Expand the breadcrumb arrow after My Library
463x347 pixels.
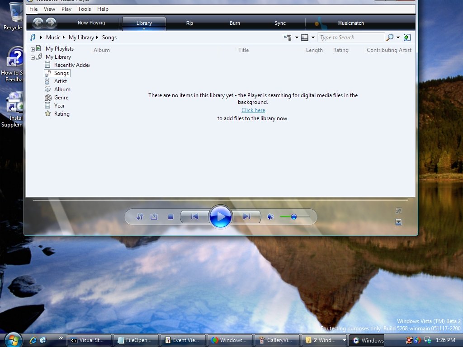coord(97,37)
